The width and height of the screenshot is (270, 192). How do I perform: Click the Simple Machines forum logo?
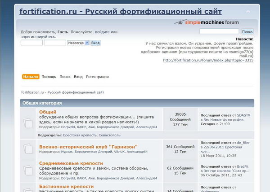pyautogui.click(x=207, y=22)
